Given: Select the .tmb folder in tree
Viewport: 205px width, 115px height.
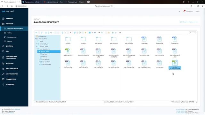Looking at the screenshot, I should [x=42, y=41].
